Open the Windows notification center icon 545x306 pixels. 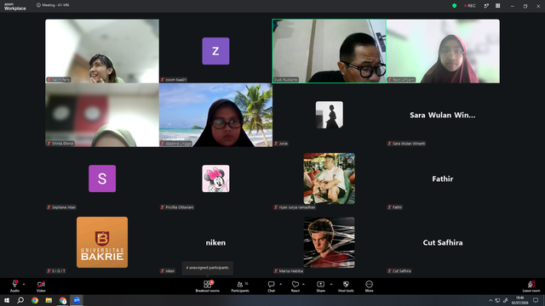coord(536,300)
